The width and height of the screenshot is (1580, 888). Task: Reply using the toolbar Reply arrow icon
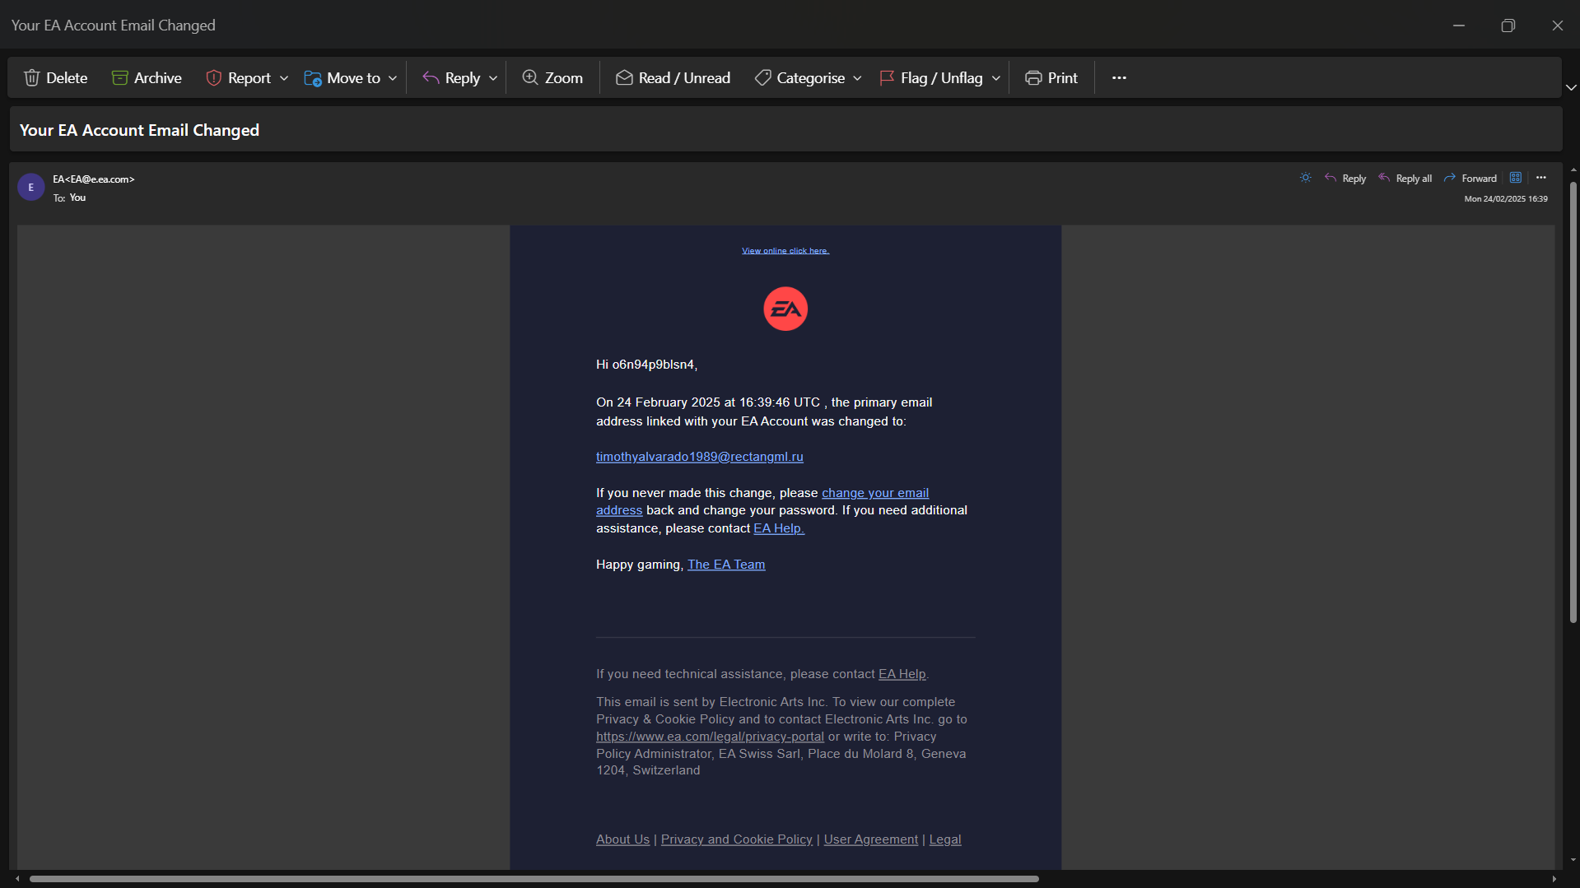click(x=431, y=78)
